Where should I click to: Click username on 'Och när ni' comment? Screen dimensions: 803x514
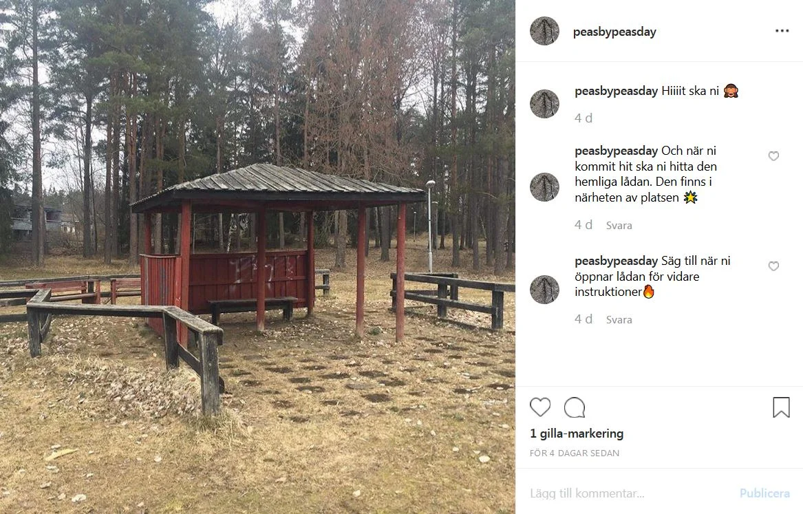click(x=616, y=151)
